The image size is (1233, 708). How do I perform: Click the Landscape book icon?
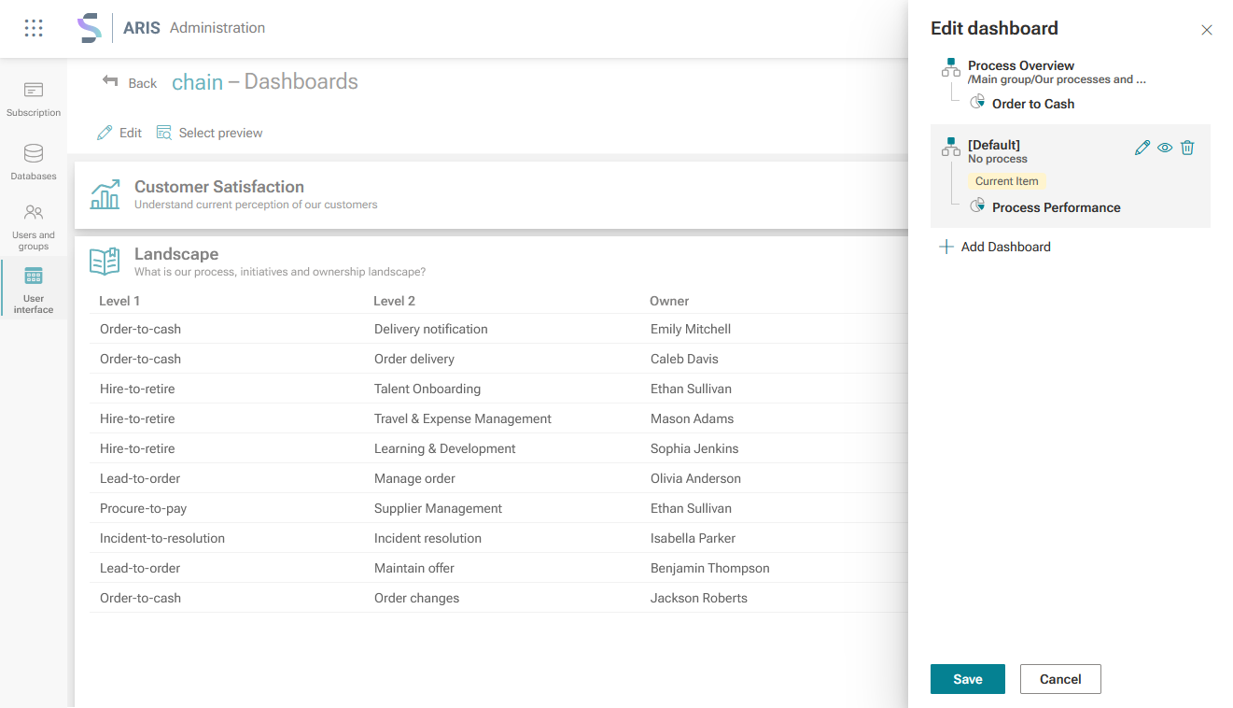(x=105, y=262)
